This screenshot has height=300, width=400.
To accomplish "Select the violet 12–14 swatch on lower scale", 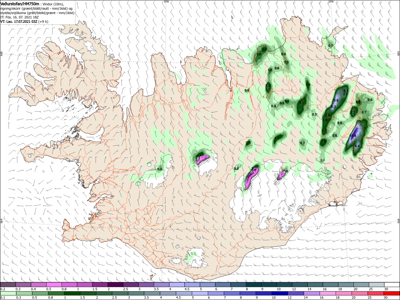I will coord(295,293).
